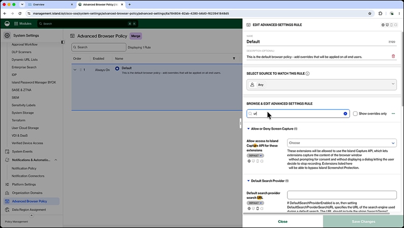The image size is (404, 228).
Task: Click the Default search provider URL text field
Action: tap(342, 195)
